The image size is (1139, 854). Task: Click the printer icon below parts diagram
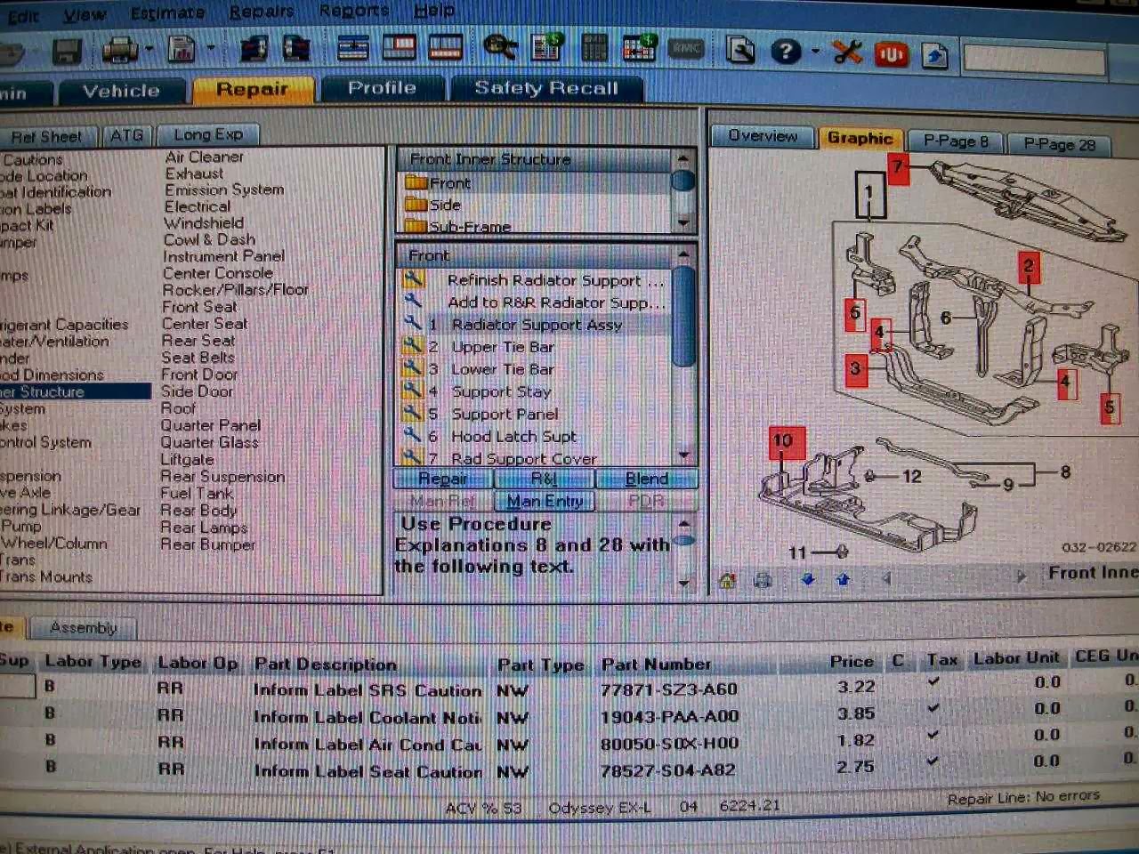pyautogui.click(x=763, y=581)
